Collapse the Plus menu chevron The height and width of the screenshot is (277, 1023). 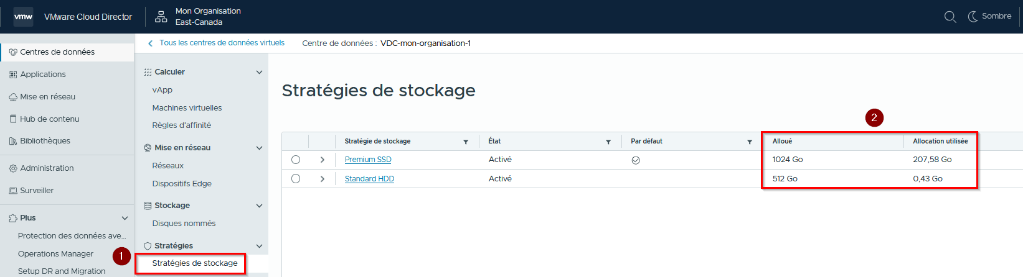coord(125,218)
